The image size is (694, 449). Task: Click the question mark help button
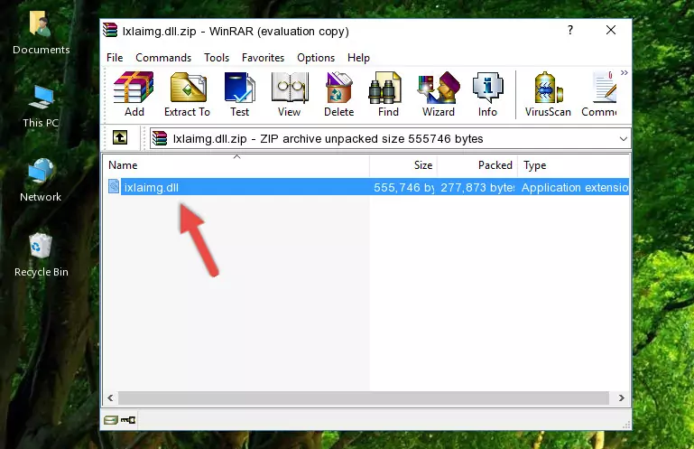(x=570, y=30)
